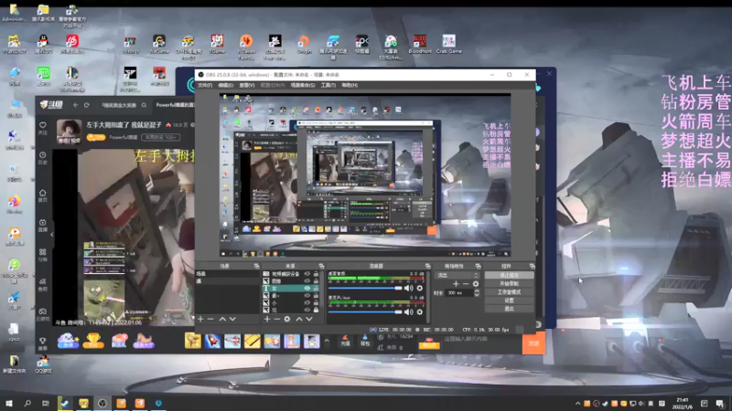Open microphone (麦克风/Aux) settings gear

(420, 311)
